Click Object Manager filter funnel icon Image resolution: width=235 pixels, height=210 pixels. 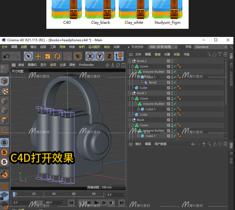[x=220, y=54]
